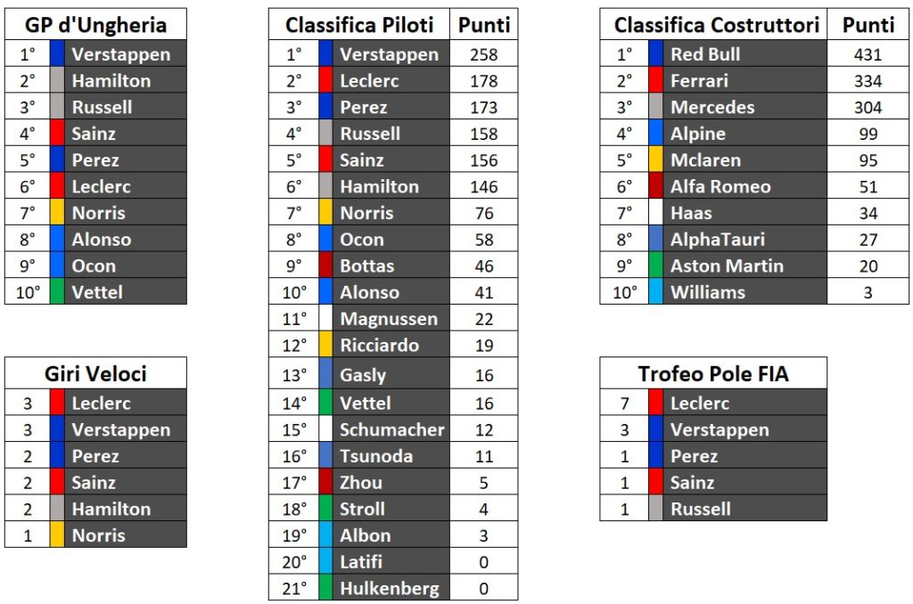Click the Schumacher name cell
Screen dimensions: 913x604
point(391,429)
